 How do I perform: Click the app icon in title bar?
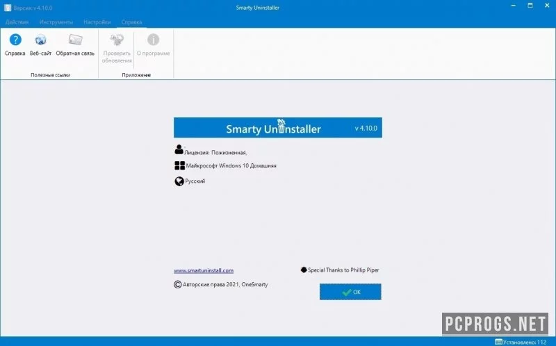tap(8, 8)
